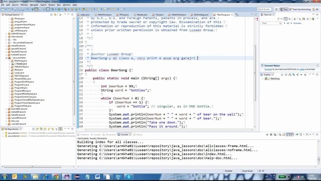Toggle Pin Console button
This screenshot has width=321, height=181.
click(x=296, y=135)
